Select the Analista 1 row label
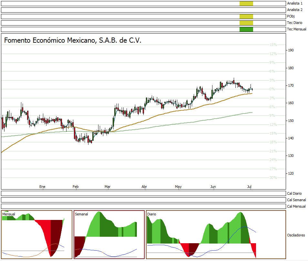 295,3
